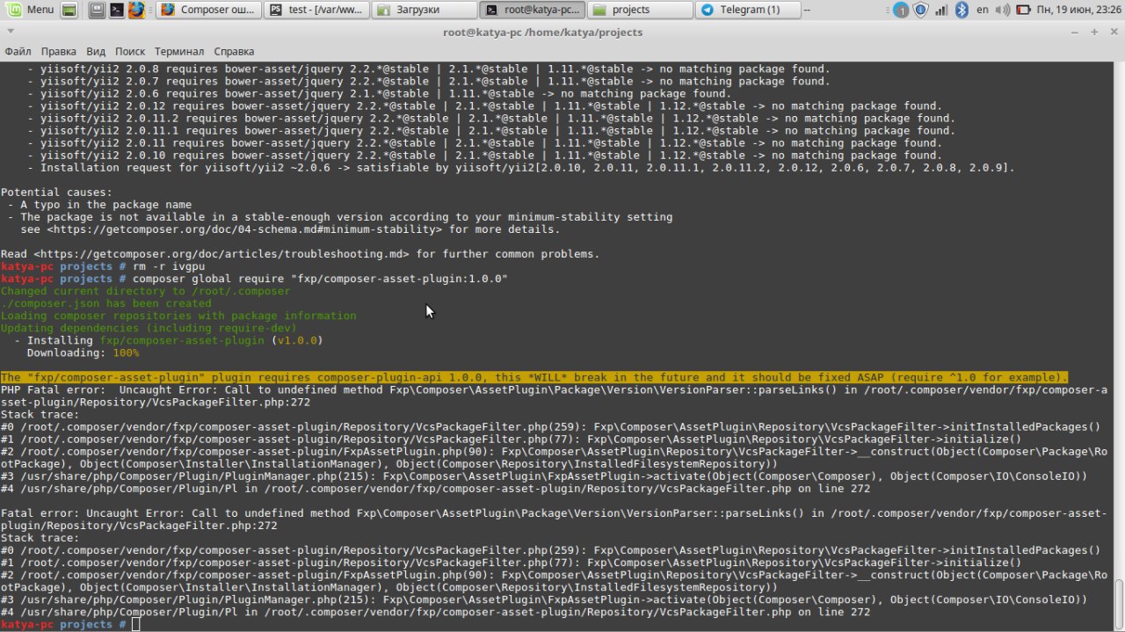Switch to the Telegram (1) window in taskbar
The height and width of the screenshot is (632, 1125).
coord(749,11)
